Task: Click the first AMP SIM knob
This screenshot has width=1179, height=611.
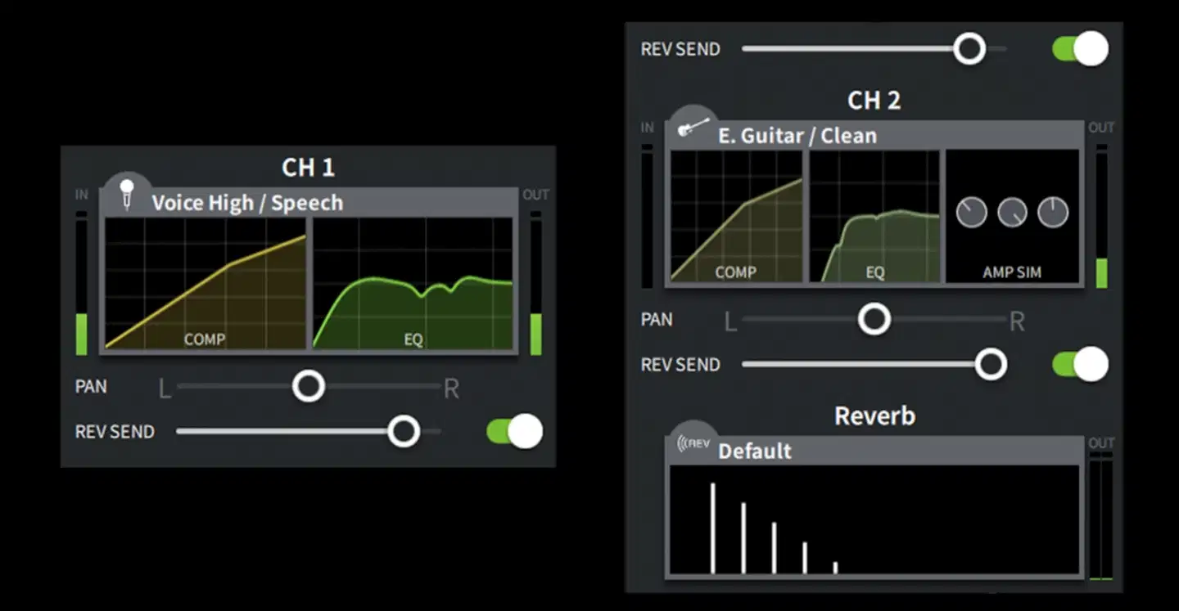Action: (x=971, y=213)
